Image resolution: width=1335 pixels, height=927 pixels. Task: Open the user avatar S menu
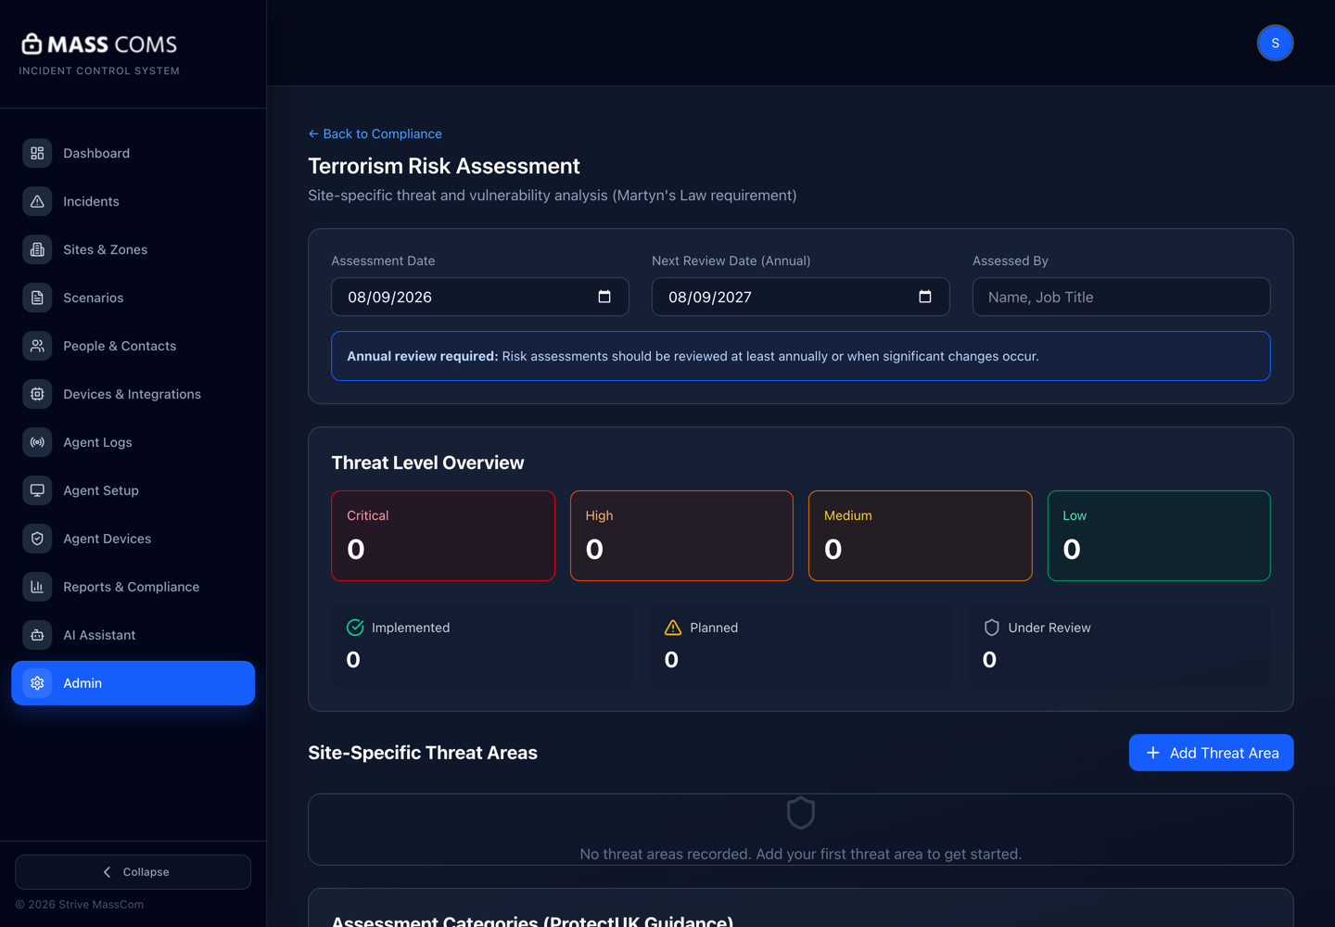1276,43
